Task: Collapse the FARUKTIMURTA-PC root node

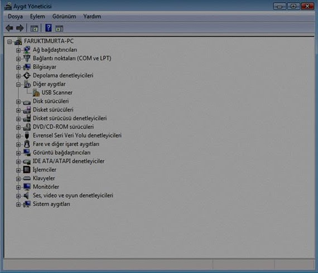Action: tap(9, 42)
